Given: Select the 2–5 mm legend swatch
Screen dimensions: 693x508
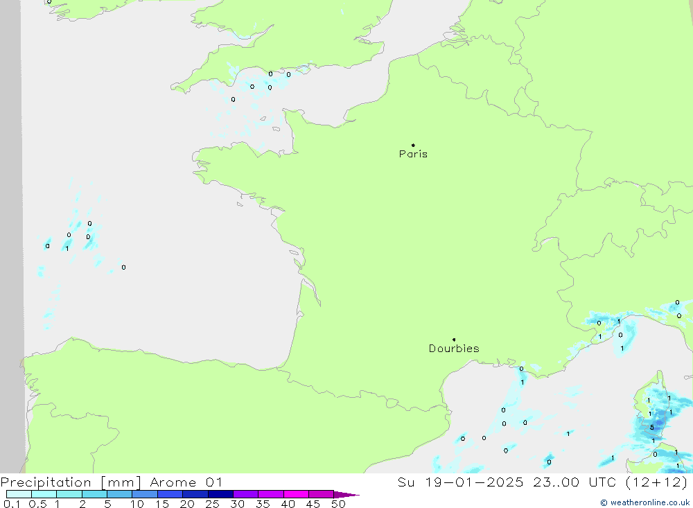Looking at the screenshot, I should coord(94,494).
